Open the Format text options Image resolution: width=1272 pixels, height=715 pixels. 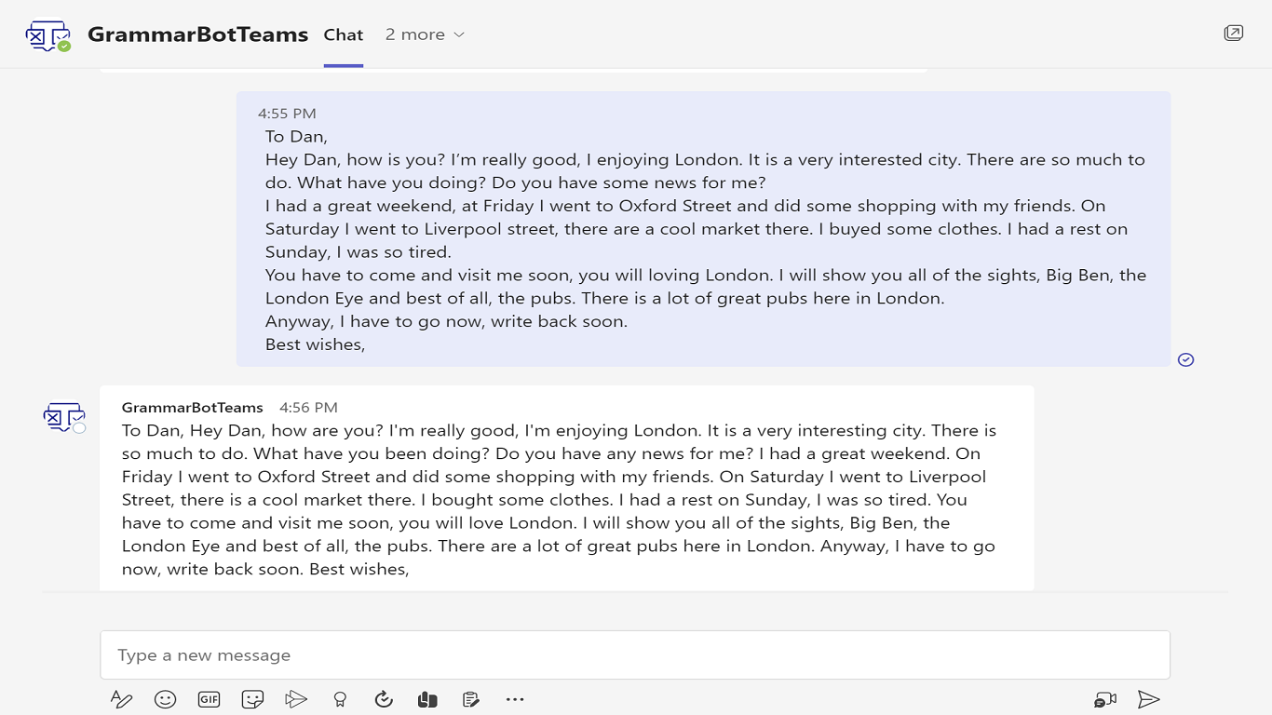121,699
